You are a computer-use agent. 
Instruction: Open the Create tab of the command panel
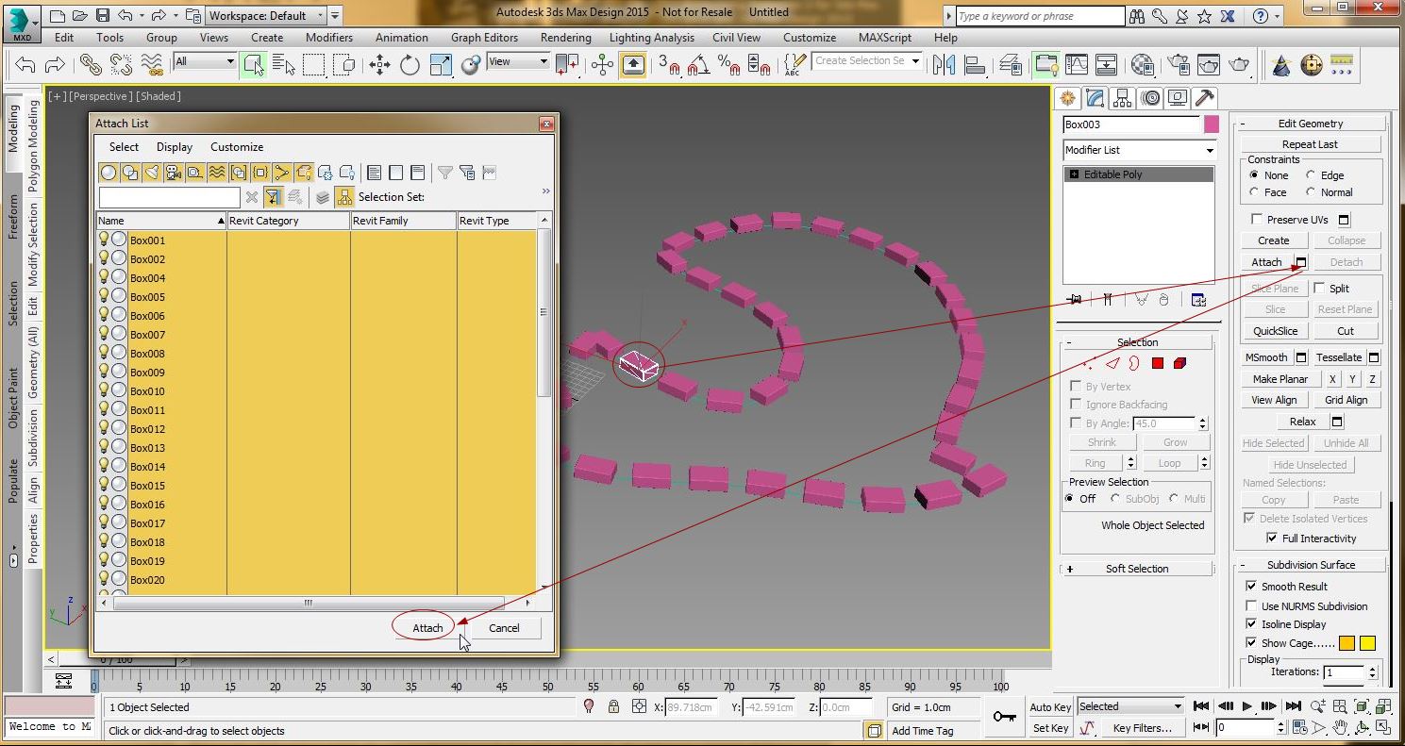(x=1067, y=97)
